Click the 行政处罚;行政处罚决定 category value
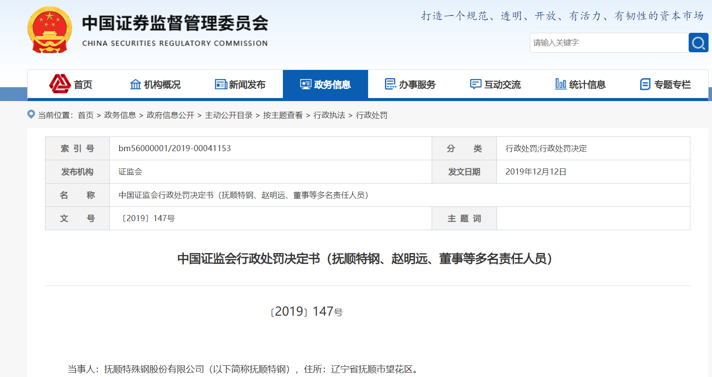712x377 pixels. tap(546, 149)
